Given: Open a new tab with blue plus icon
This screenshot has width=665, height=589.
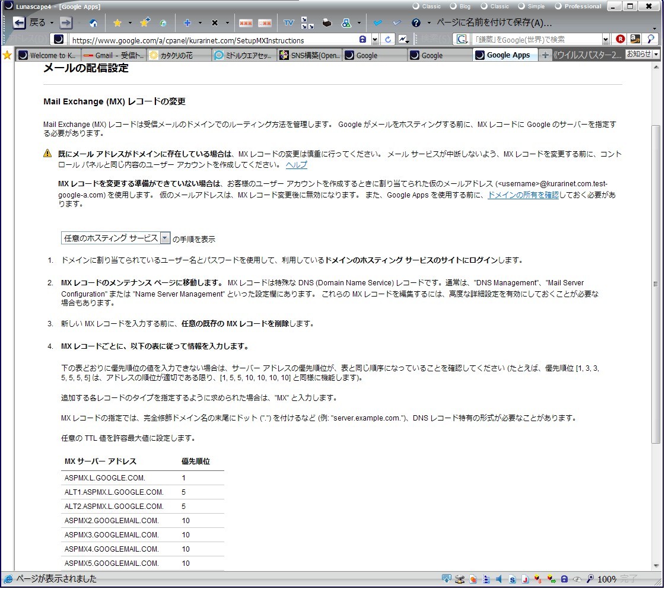Looking at the screenshot, I should pos(187,23).
